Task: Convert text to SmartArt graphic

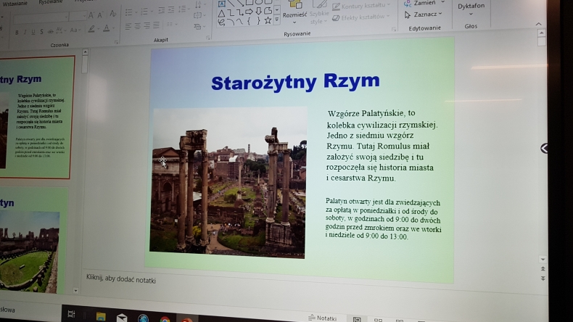Action: click(x=199, y=27)
